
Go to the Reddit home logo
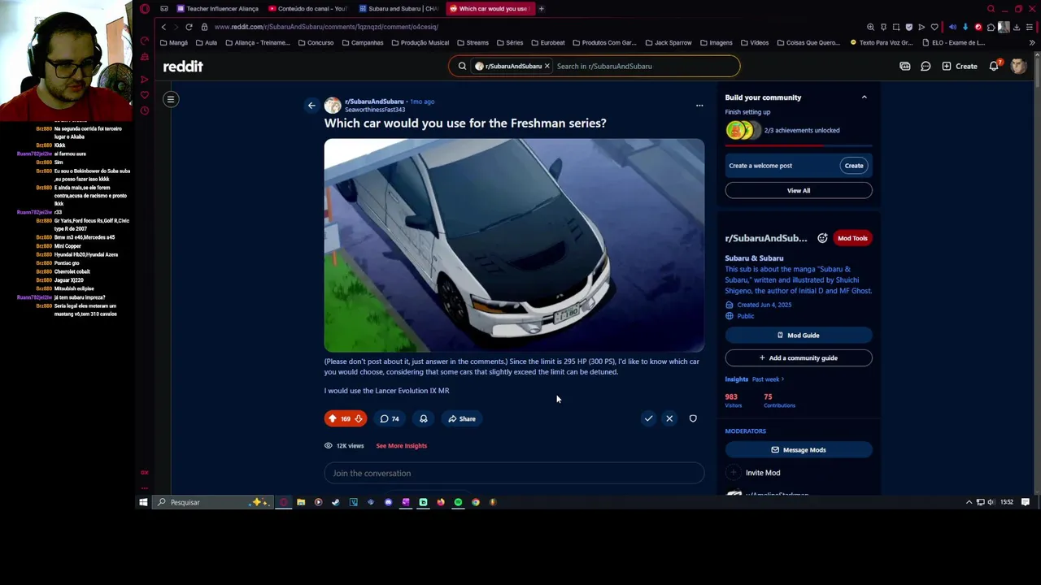coord(183,66)
